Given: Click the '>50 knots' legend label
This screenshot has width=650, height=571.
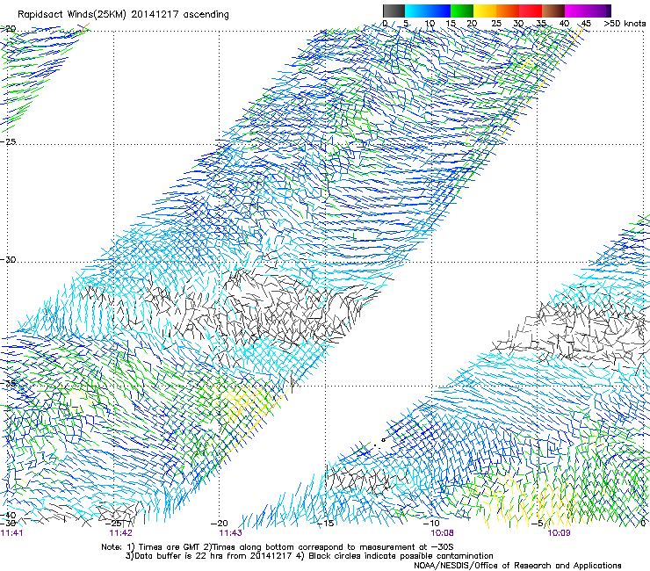Looking at the screenshot, I should pyautogui.click(x=625, y=24).
